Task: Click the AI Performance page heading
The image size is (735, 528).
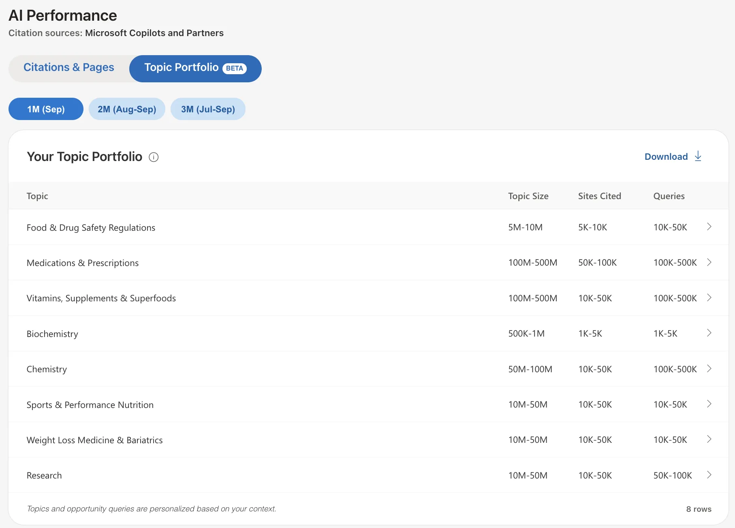Action: click(63, 15)
